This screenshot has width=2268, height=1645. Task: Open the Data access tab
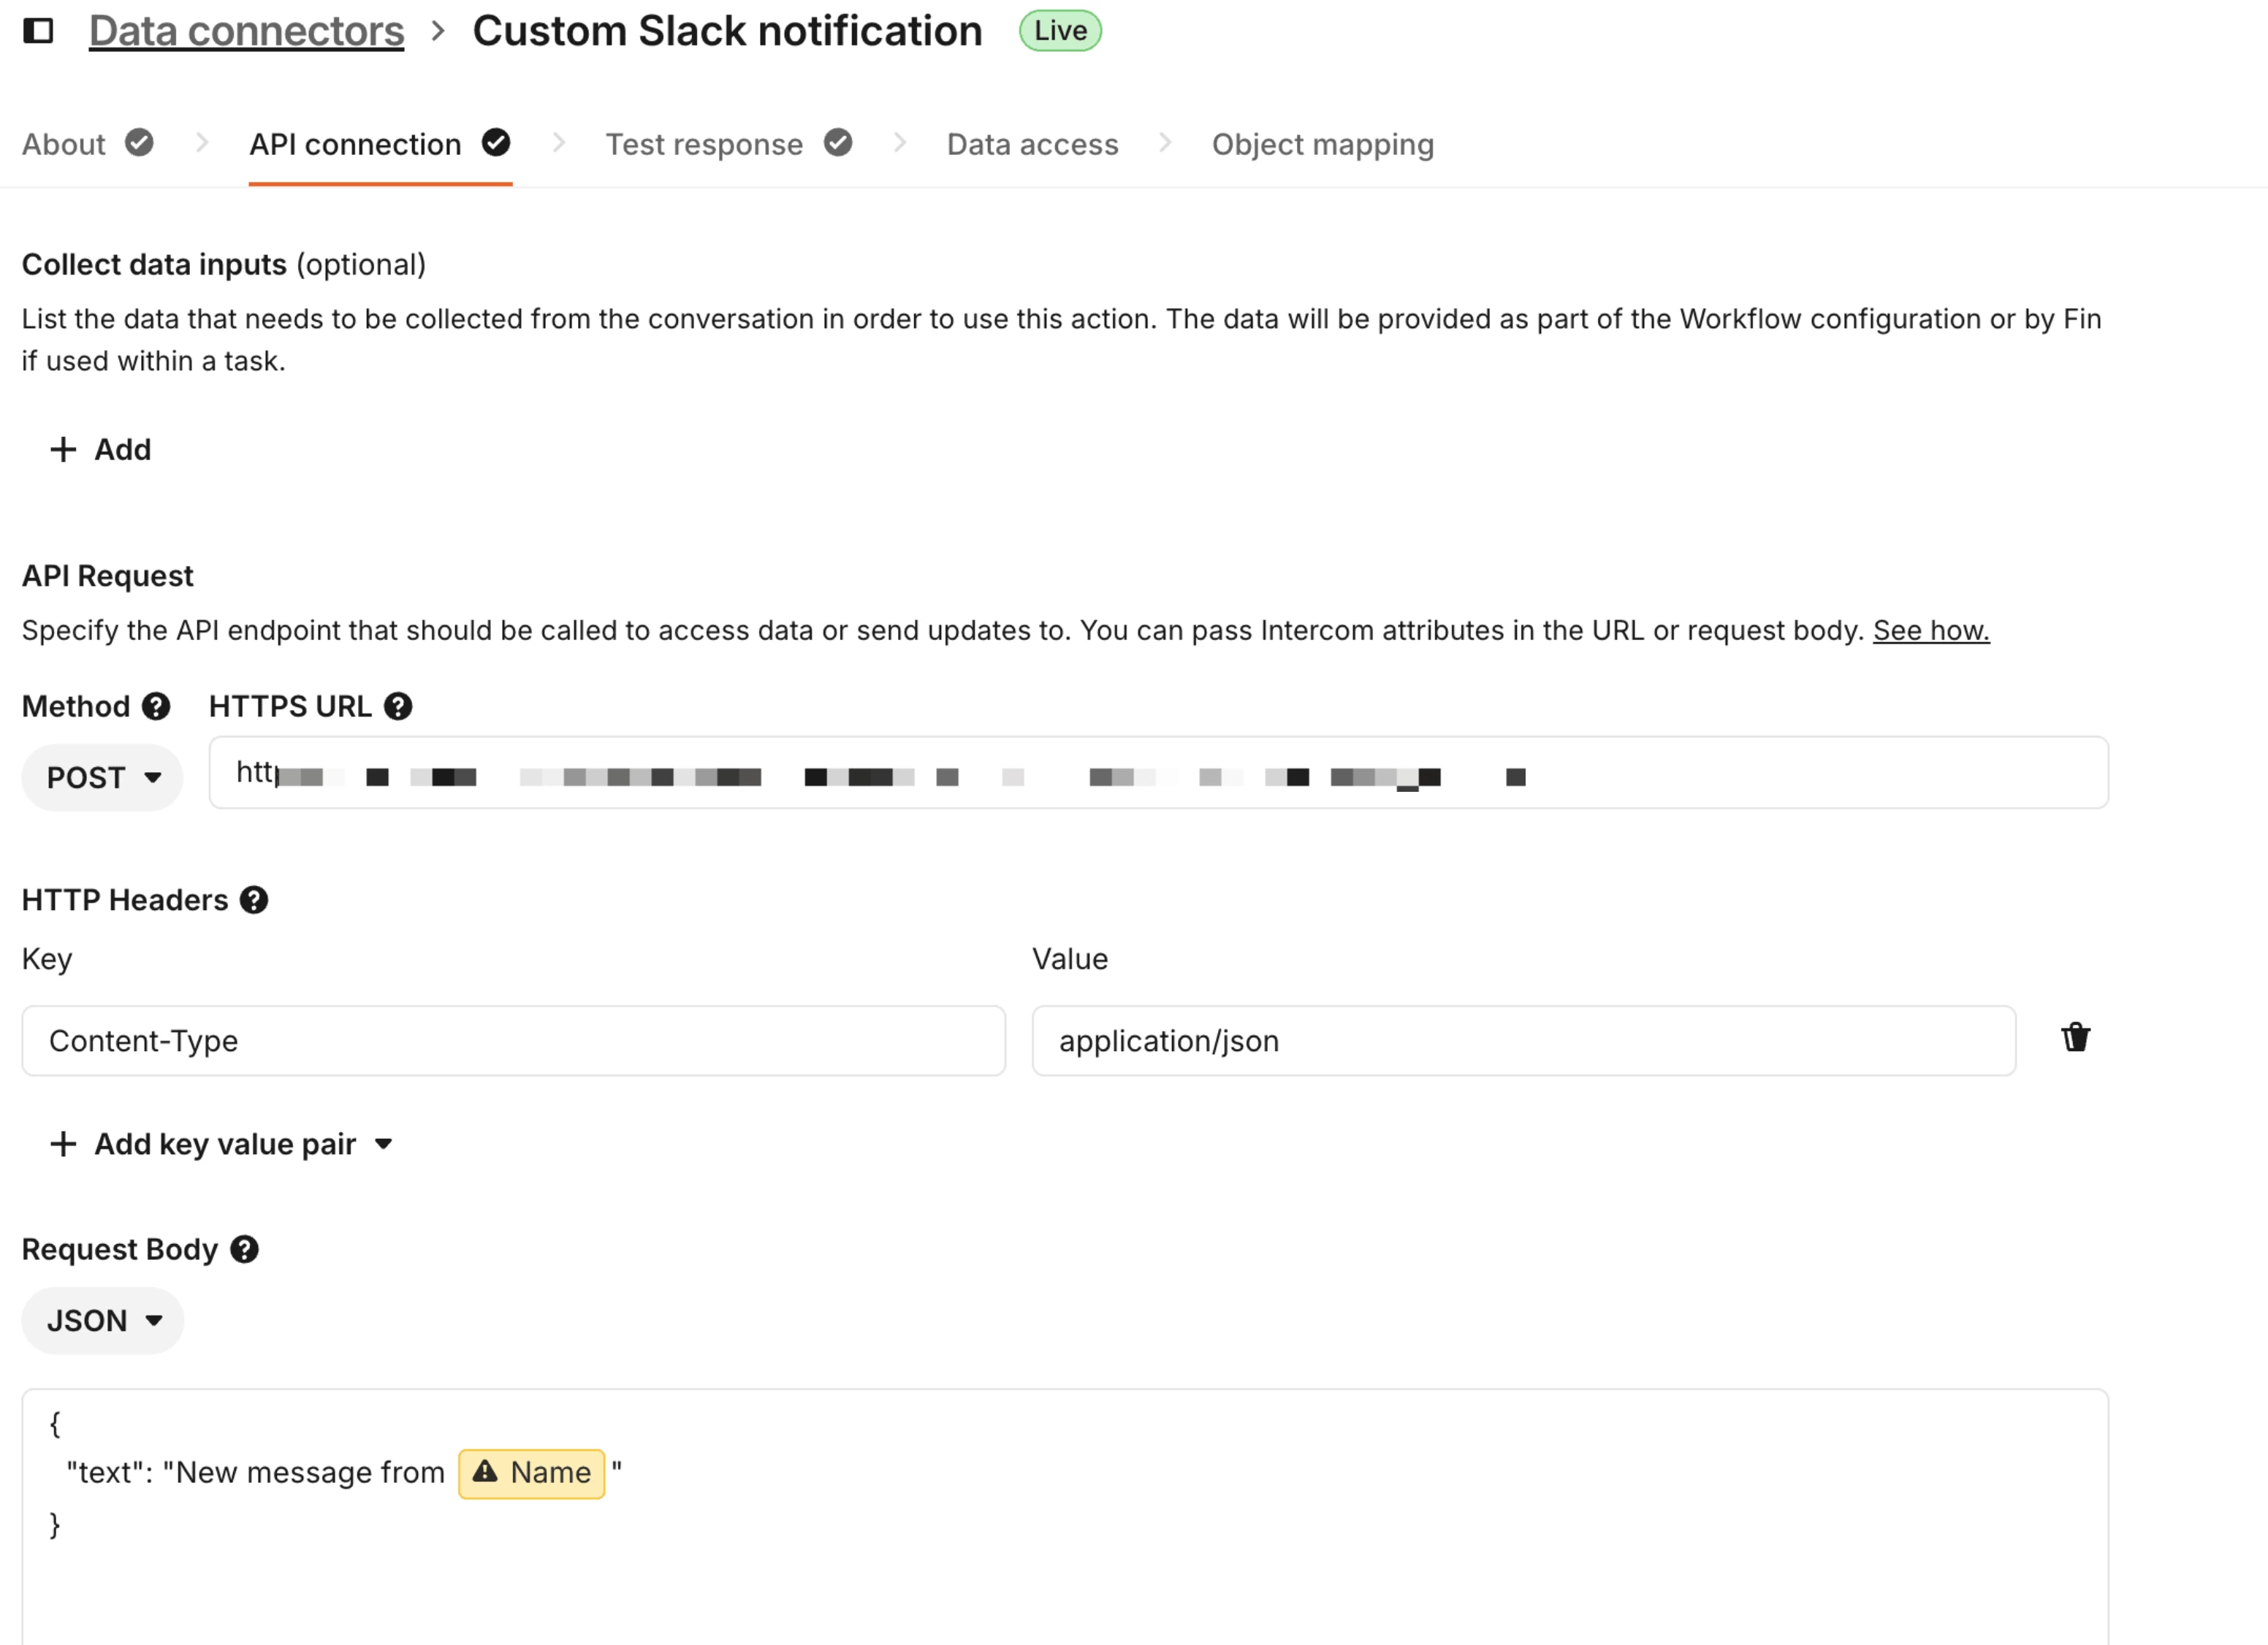point(1032,144)
